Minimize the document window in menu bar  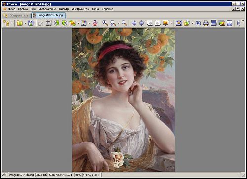tap(234, 9)
